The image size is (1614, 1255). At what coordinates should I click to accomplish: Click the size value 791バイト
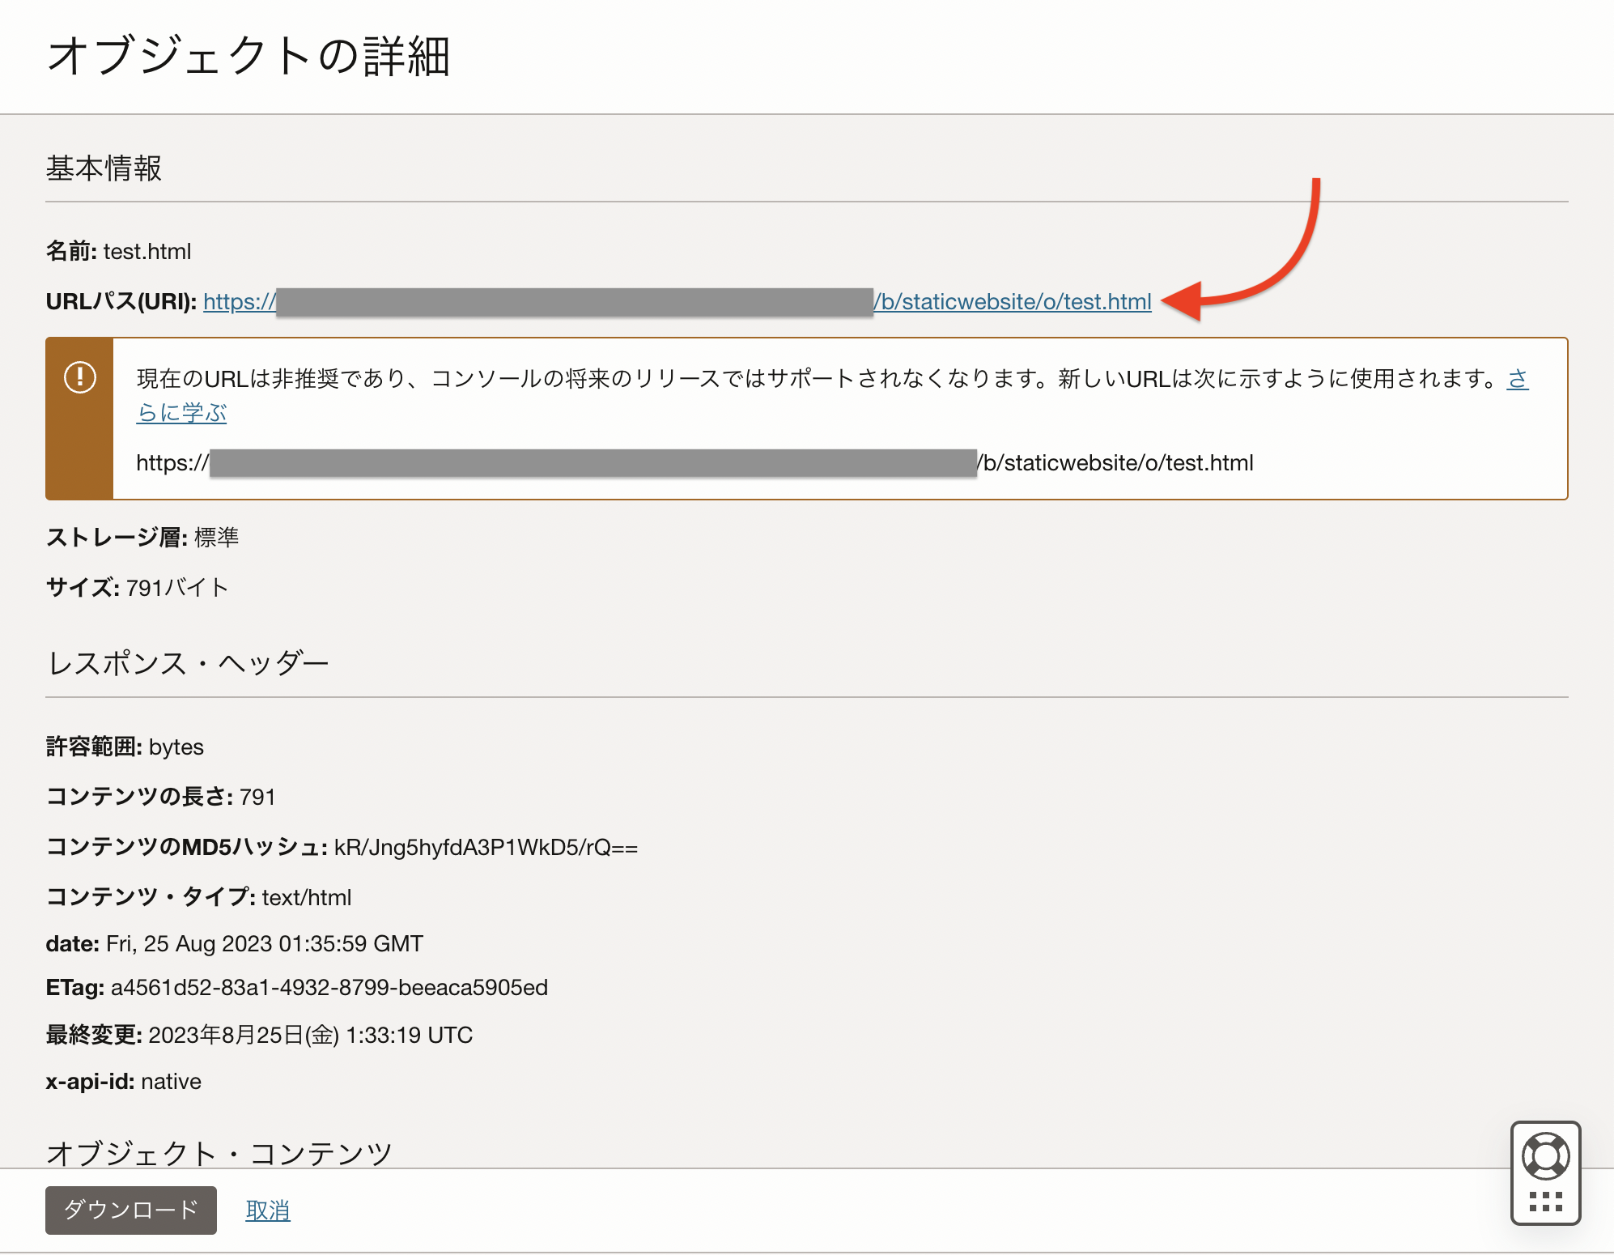click(177, 588)
